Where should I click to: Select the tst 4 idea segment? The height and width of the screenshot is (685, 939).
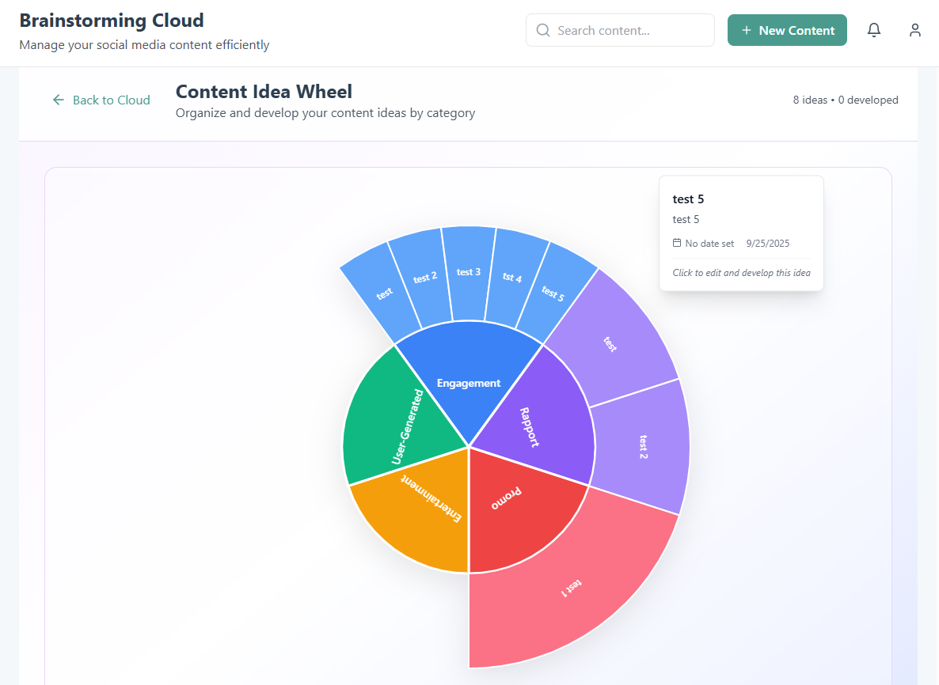point(513,277)
